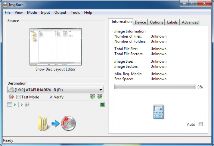Uncheck the Verify checkbox

tap(51, 97)
